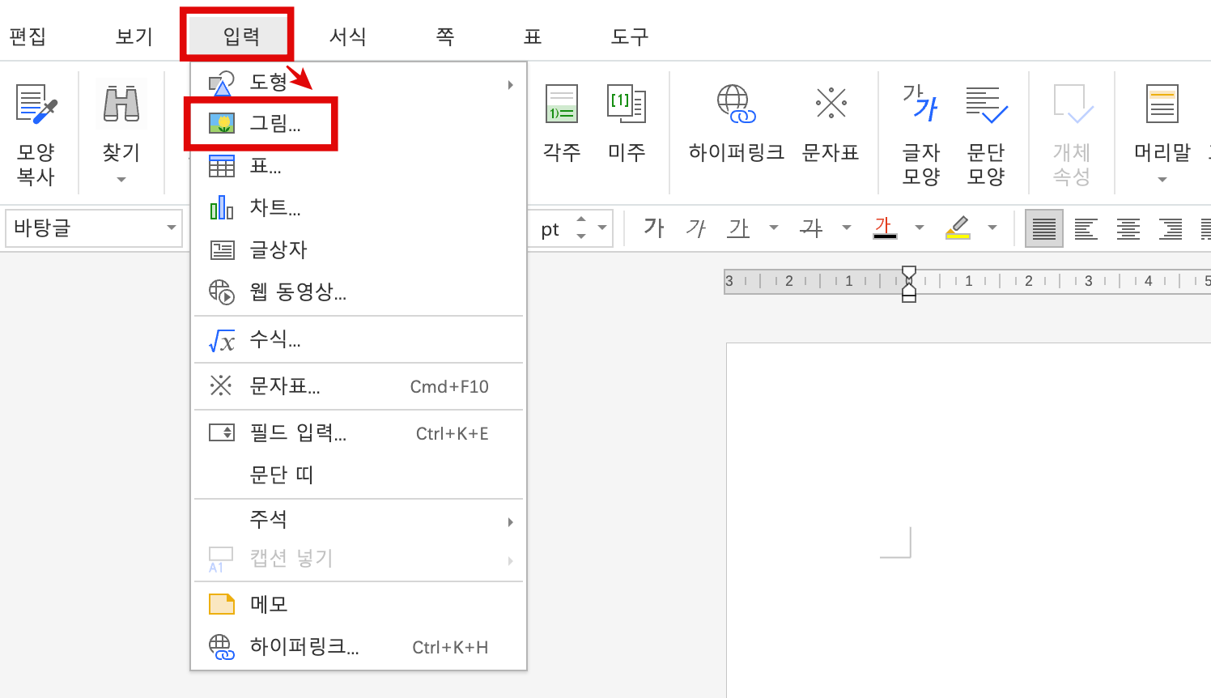
Task: Expand the strikethrough style dropdown arrow
Action: [x=846, y=228]
